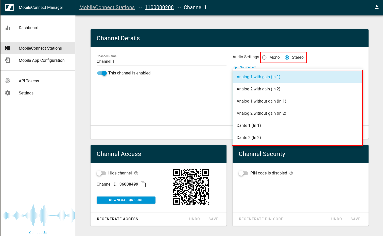The image size is (383, 236).
Task: Click help icon next to PIN code
Action: [291, 173]
